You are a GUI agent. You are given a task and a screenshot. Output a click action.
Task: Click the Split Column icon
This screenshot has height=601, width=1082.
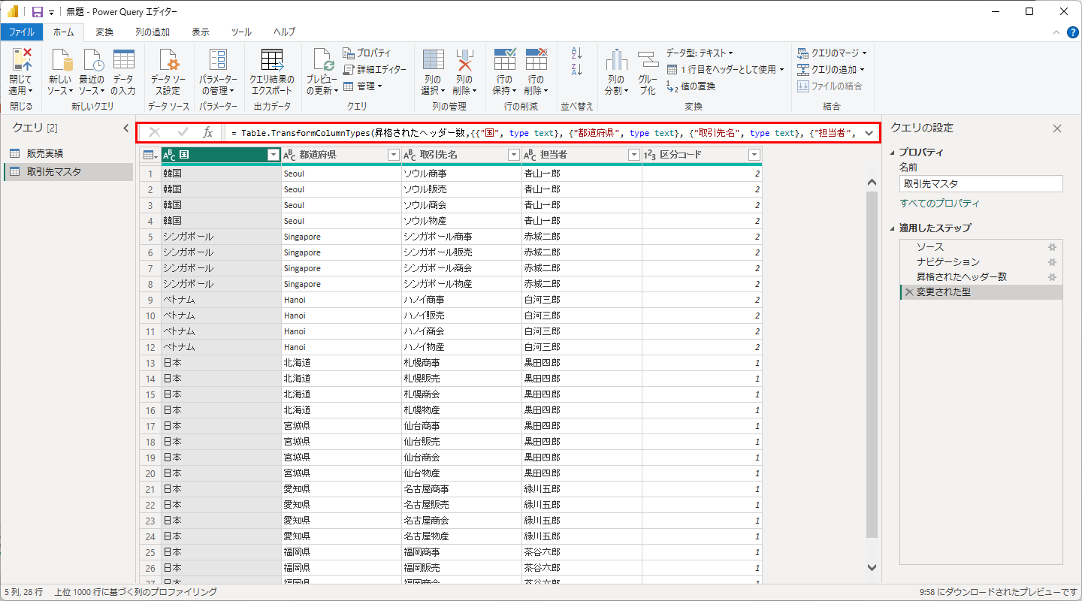pos(616,59)
